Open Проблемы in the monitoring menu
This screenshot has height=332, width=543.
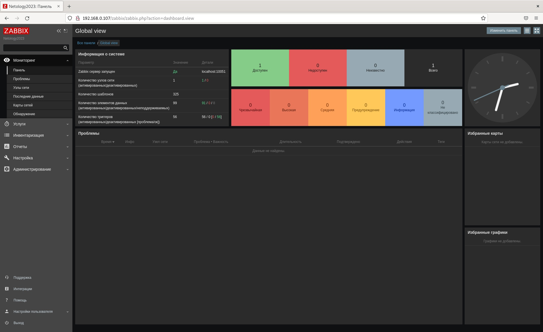pyautogui.click(x=21, y=79)
